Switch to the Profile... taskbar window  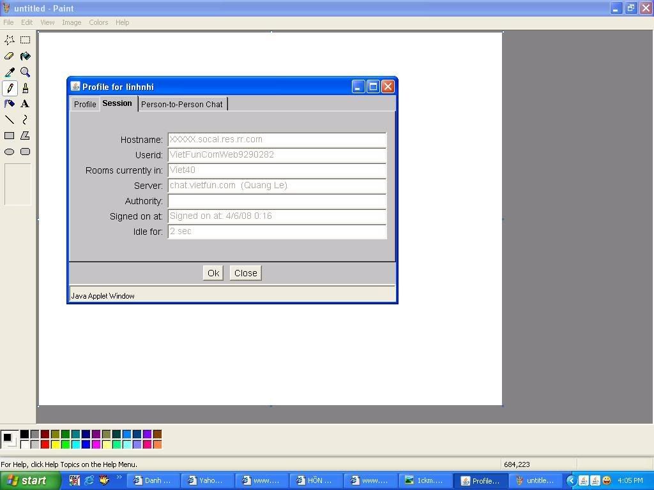pos(480,481)
